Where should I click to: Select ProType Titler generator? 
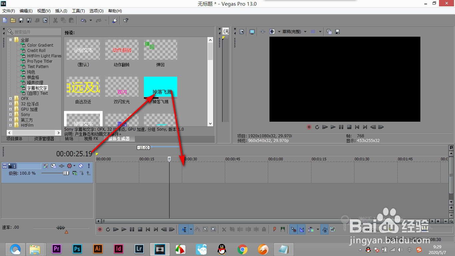pyautogui.click(x=40, y=61)
